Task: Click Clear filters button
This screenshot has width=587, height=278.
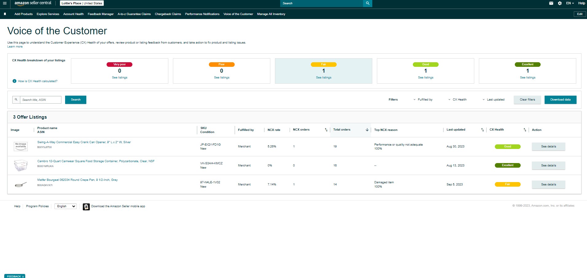Action: click(527, 100)
